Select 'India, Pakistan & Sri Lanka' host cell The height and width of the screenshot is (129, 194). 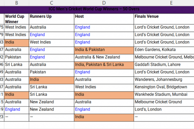[x=104, y=65]
